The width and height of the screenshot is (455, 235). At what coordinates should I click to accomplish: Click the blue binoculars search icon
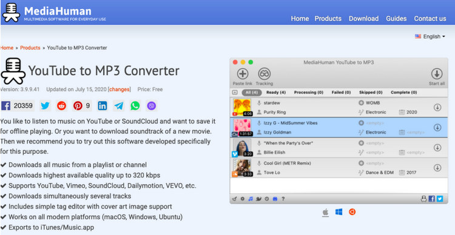(275, 199)
